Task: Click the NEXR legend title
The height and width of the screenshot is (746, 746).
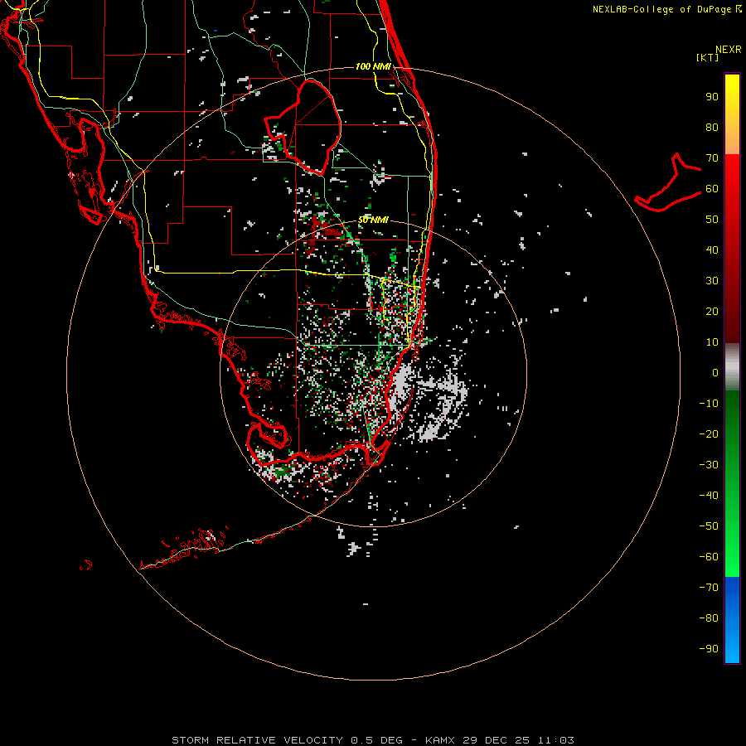Action: coord(729,50)
